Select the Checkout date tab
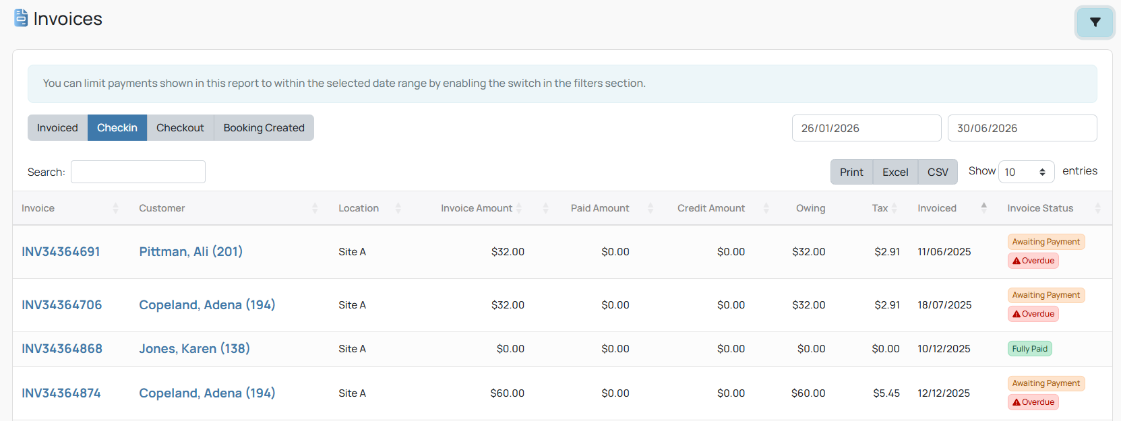 coord(180,128)
